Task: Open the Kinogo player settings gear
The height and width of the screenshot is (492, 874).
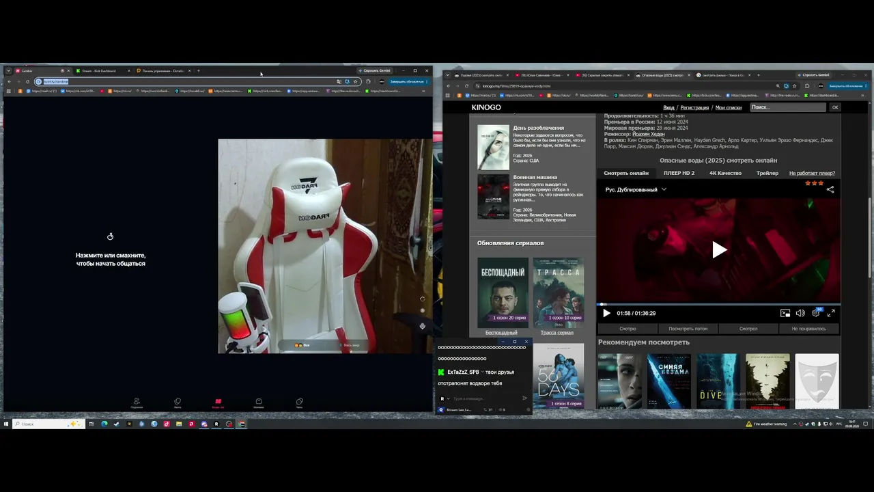Action: pyautogui.click(x=816, y=313)
